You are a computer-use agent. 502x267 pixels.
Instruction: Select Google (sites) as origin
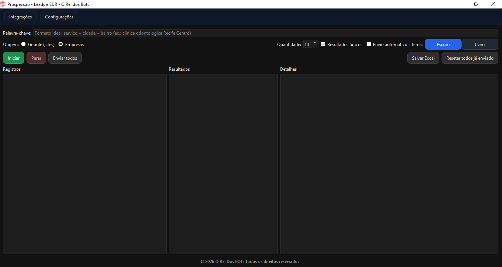24,44
